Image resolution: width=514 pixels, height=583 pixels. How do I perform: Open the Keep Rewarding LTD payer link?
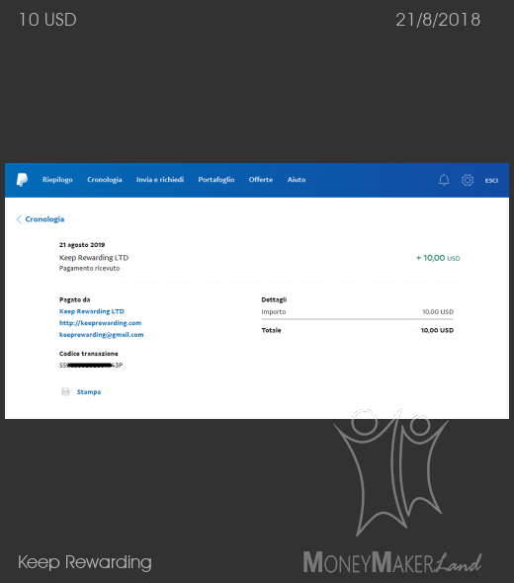pos(92,311)
